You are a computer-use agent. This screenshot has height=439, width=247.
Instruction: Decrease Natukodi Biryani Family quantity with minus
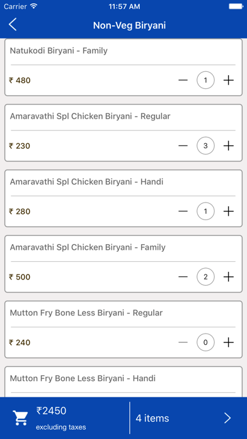tap(183, 80)
